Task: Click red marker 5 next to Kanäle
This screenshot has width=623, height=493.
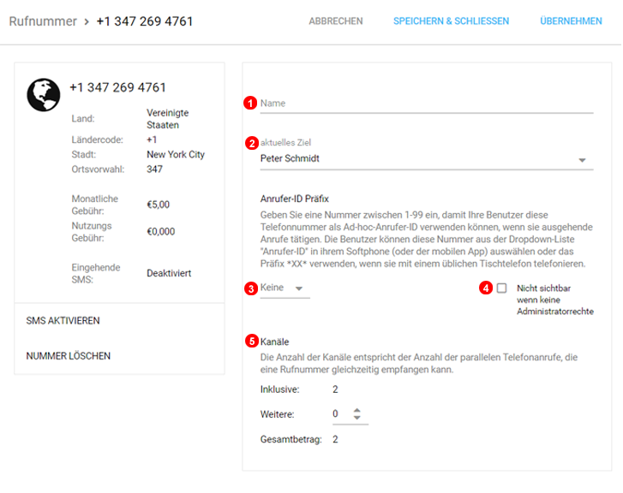Action: (251, 342)
